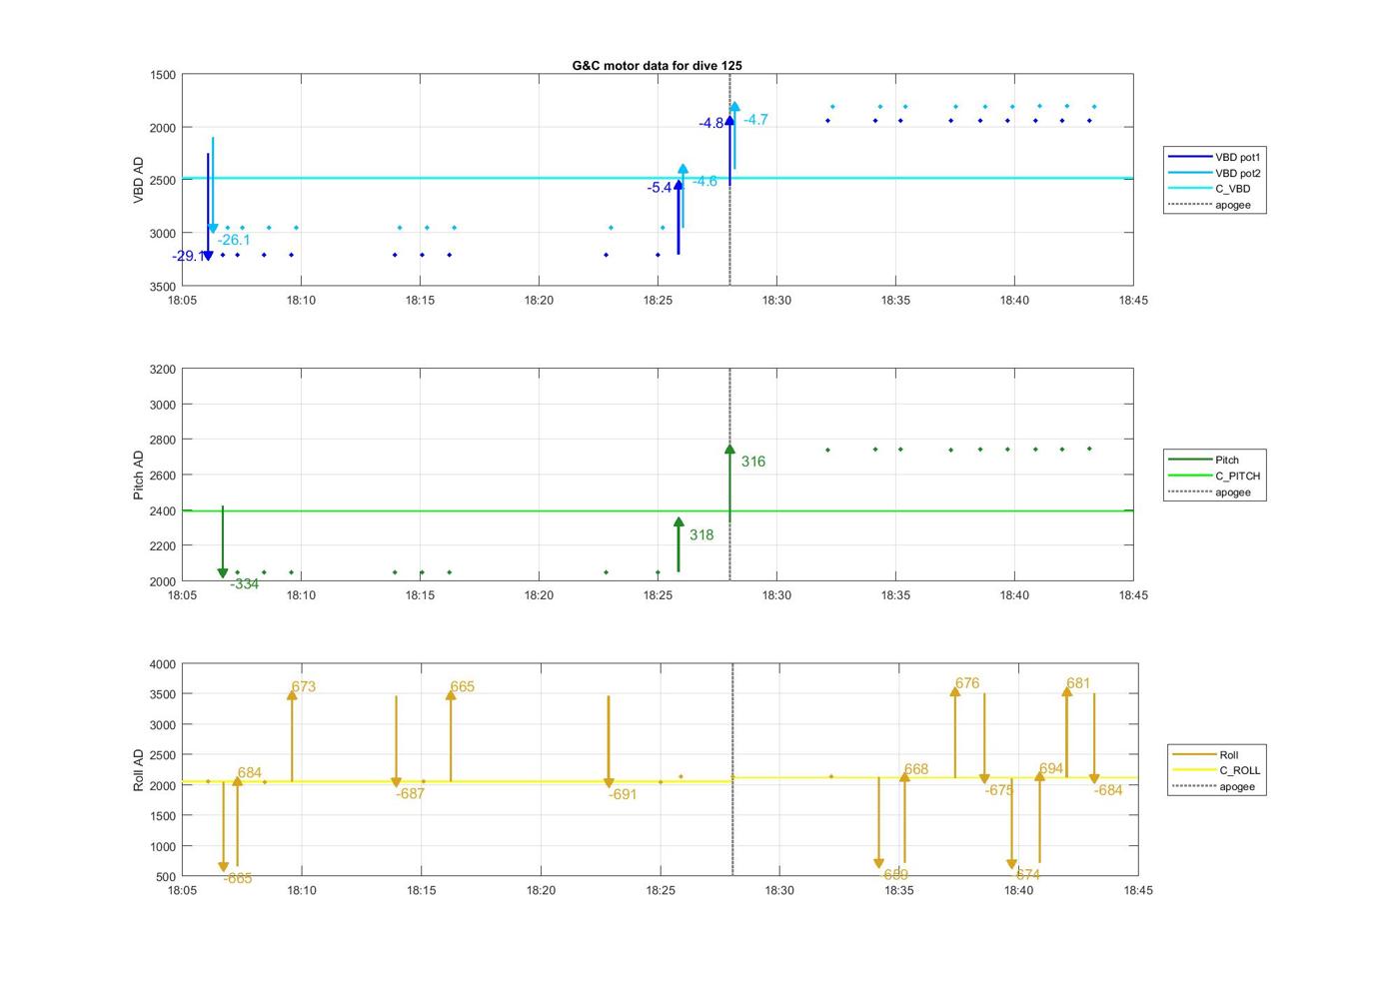
Task: Click the '-4.8' VBD annotation
Action: click(711, 124)
